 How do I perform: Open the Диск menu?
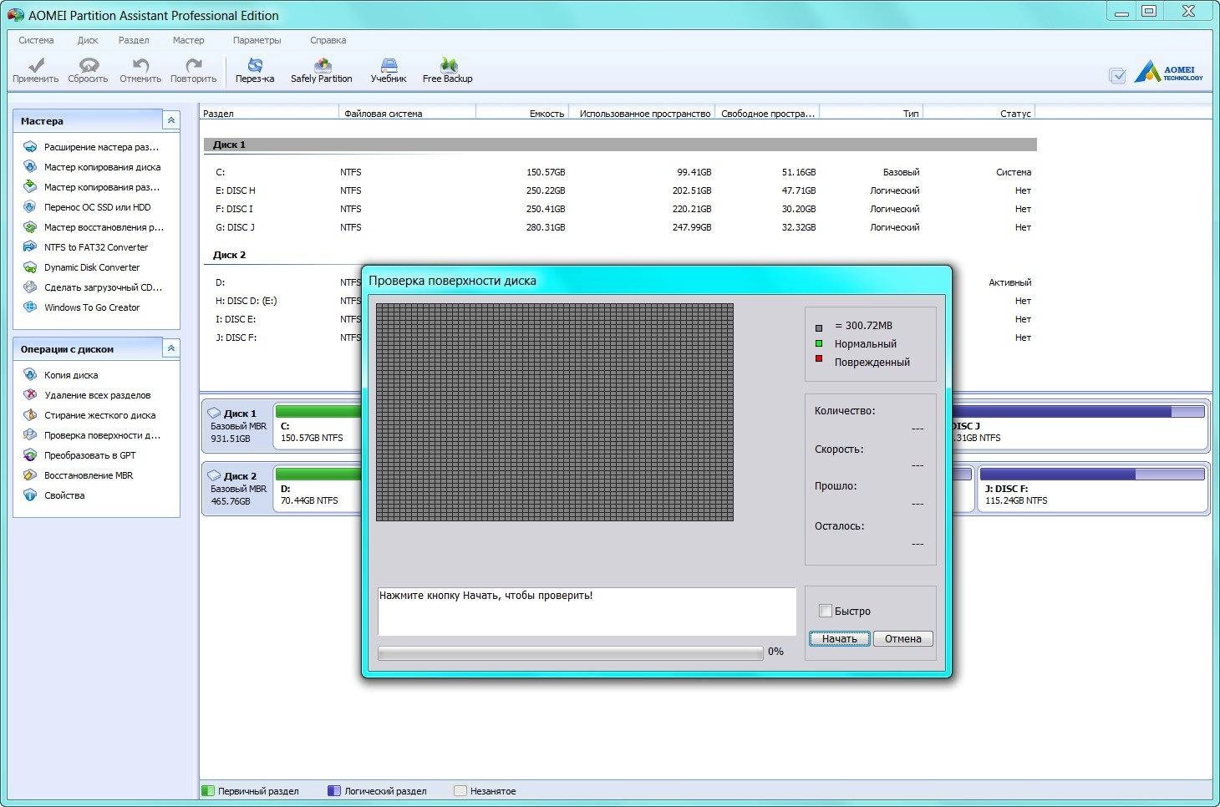pyautogui.click(x=88, y=40)
